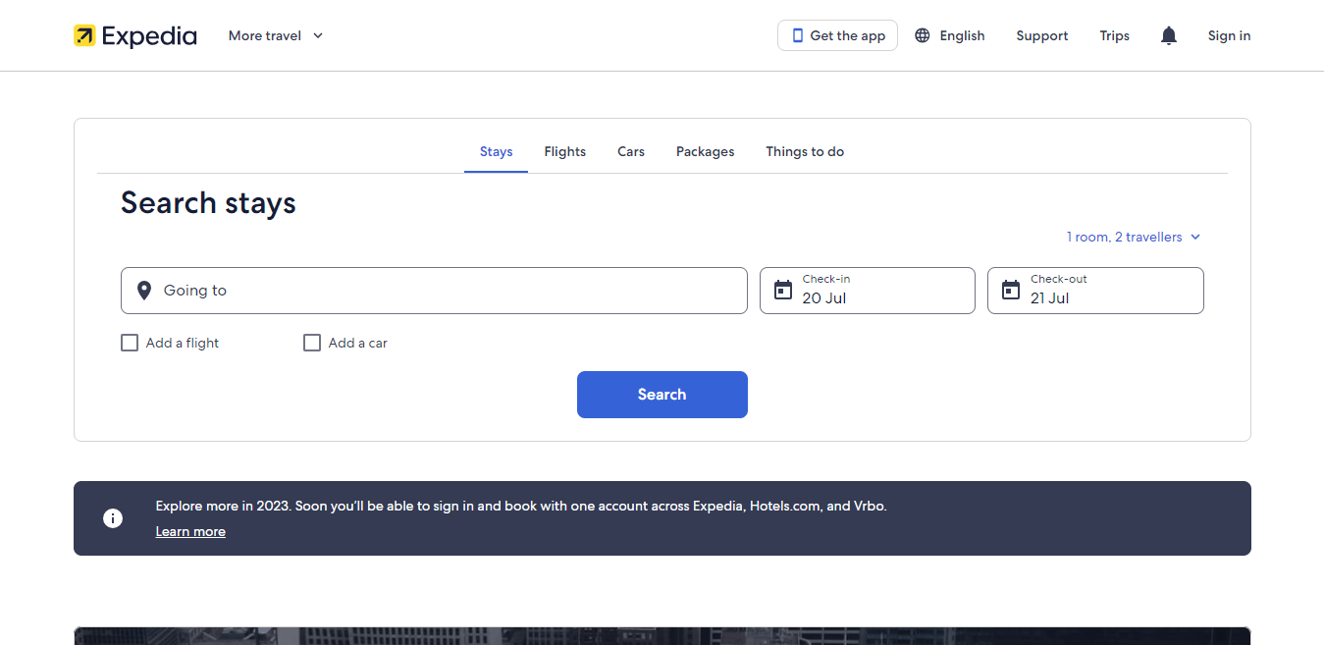The image size is (1324, 645).
Task: Click the globe icon next to English
Action: (922, 34)
